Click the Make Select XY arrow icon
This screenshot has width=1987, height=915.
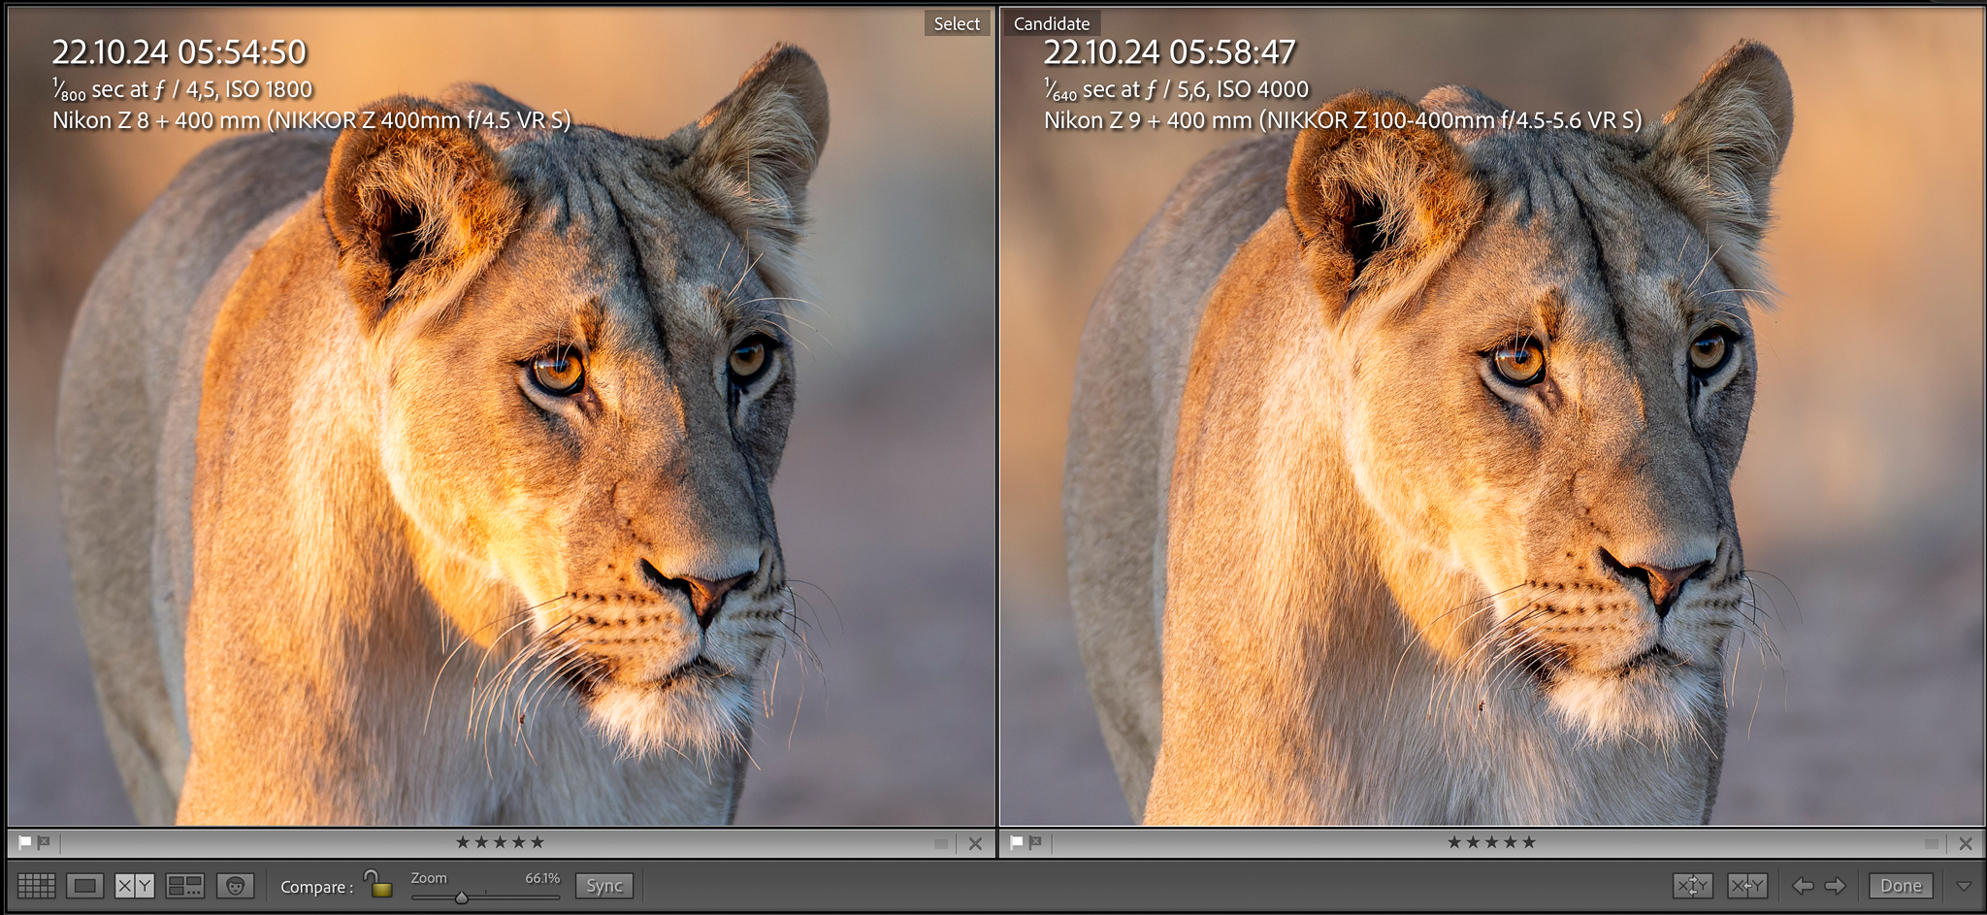1746,886
